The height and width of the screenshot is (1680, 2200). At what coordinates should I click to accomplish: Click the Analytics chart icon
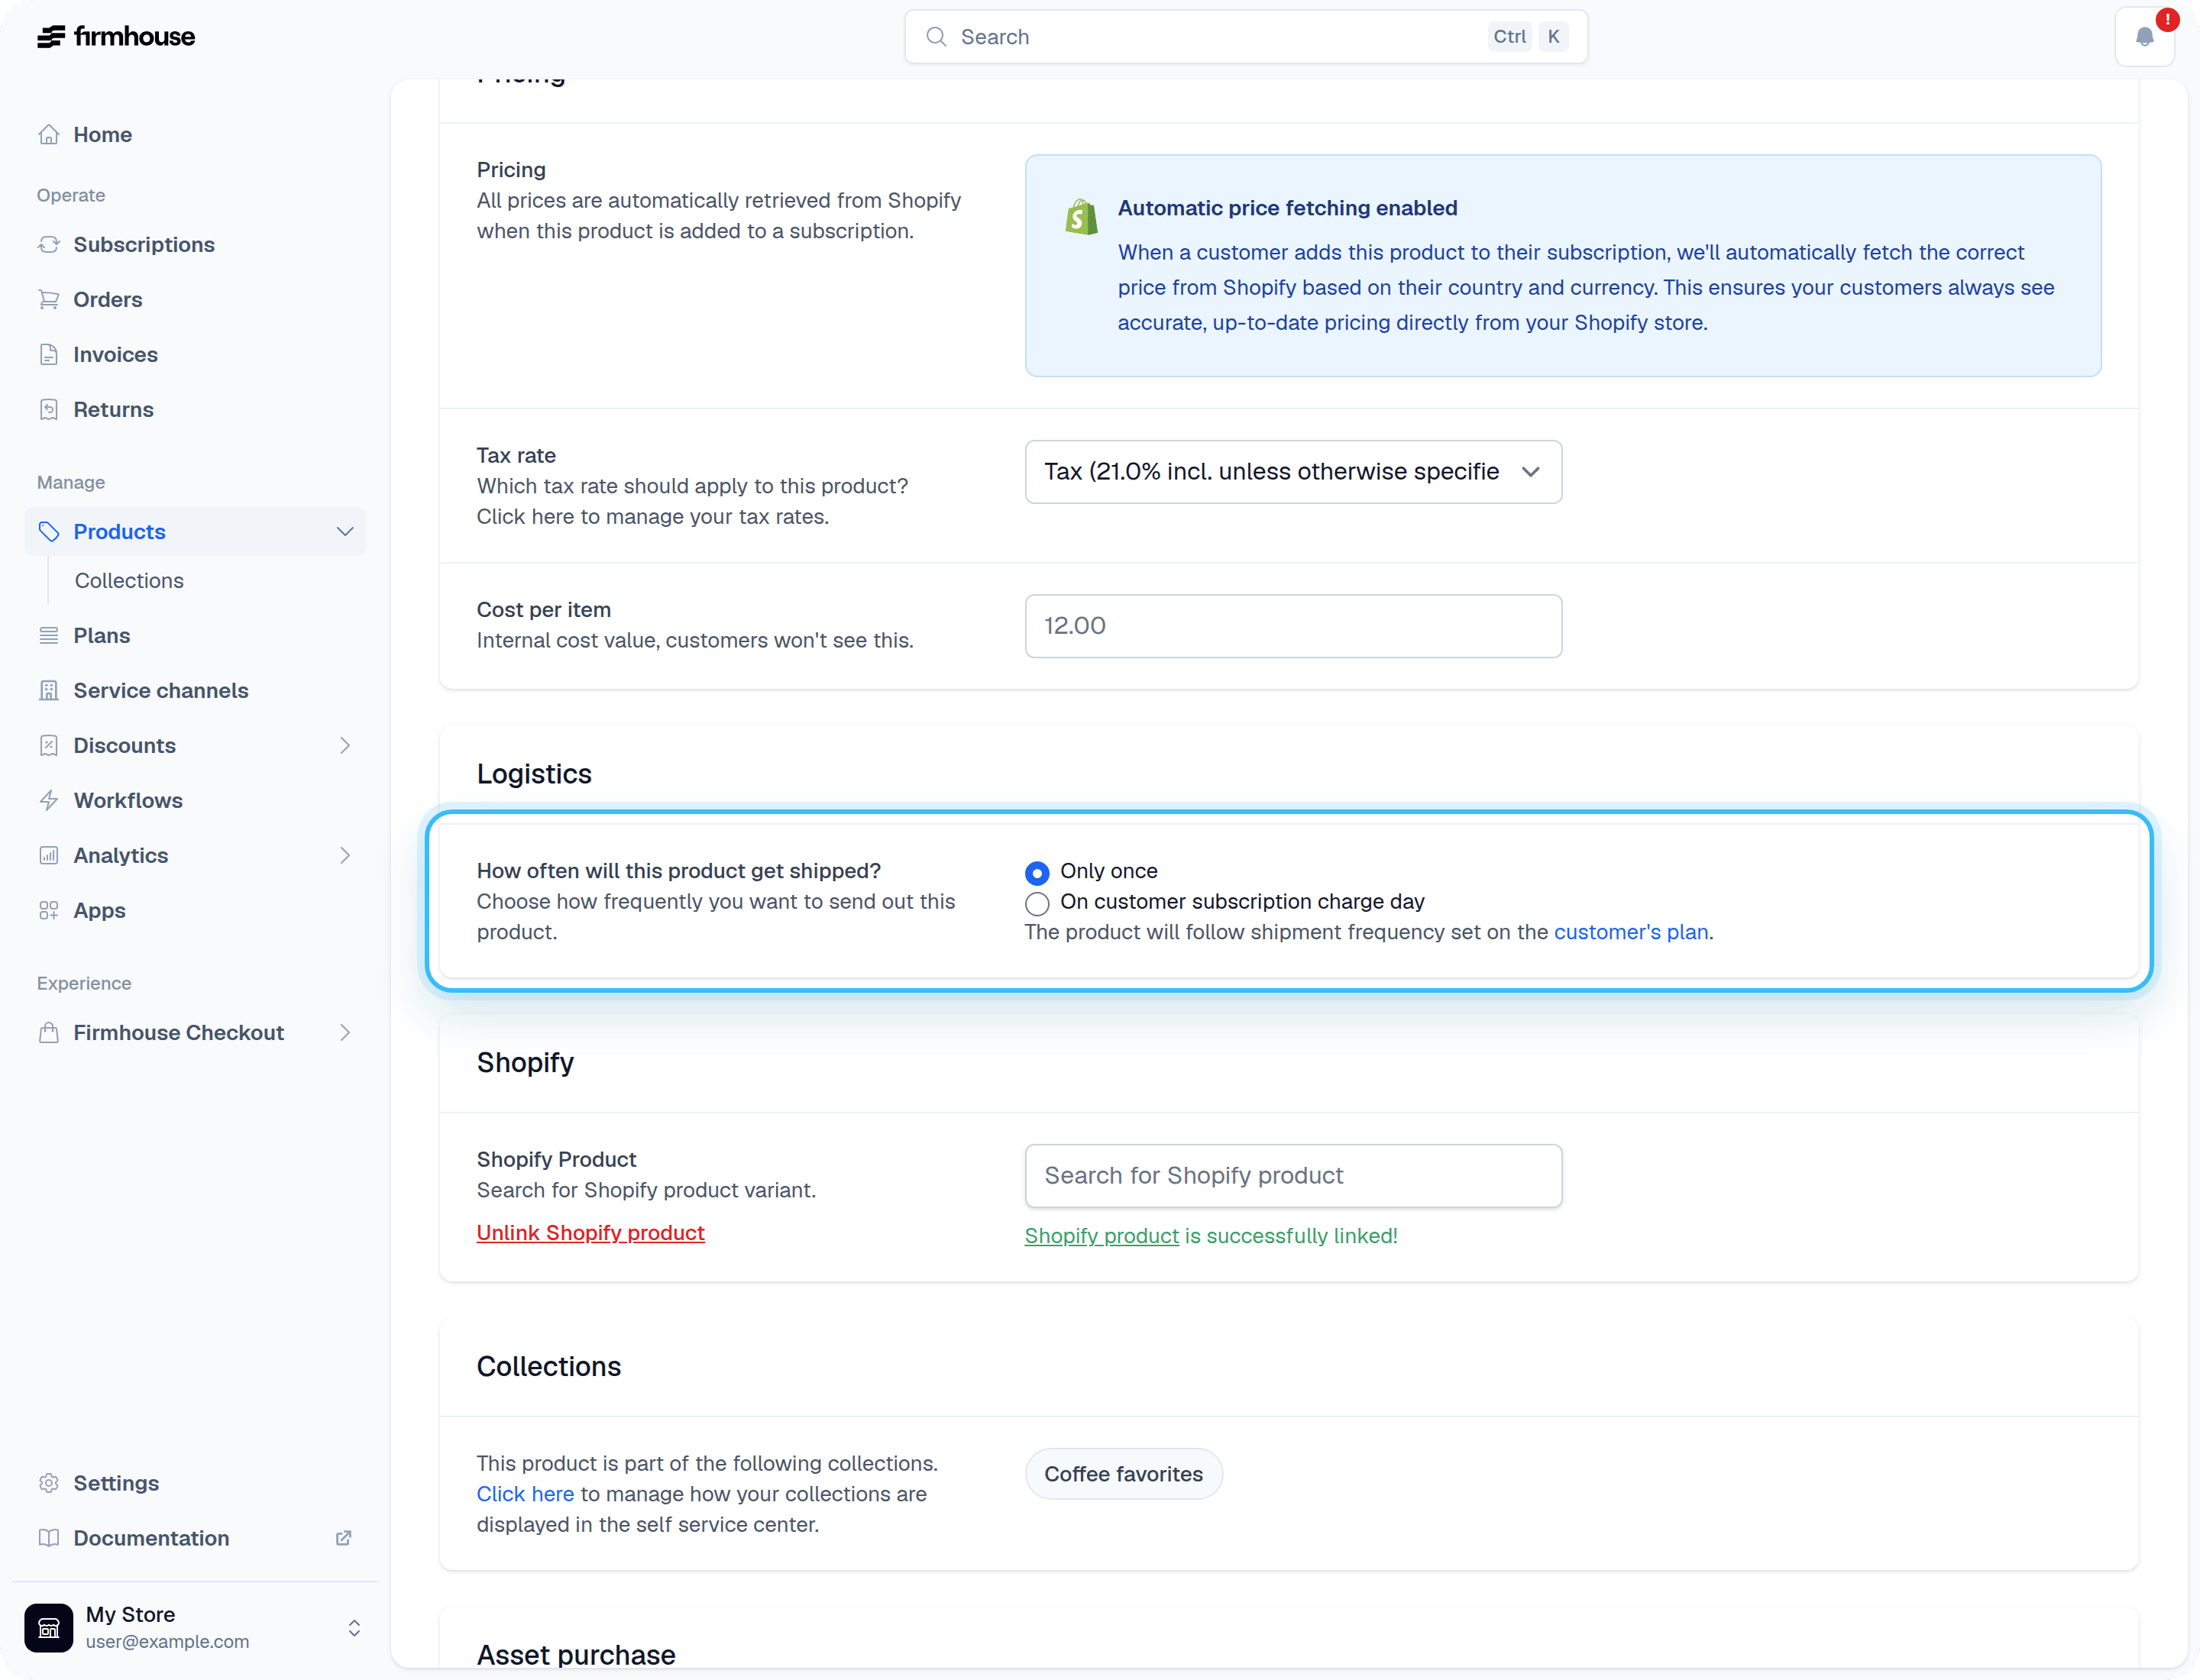pyautogui.click(x=48, y=855)
